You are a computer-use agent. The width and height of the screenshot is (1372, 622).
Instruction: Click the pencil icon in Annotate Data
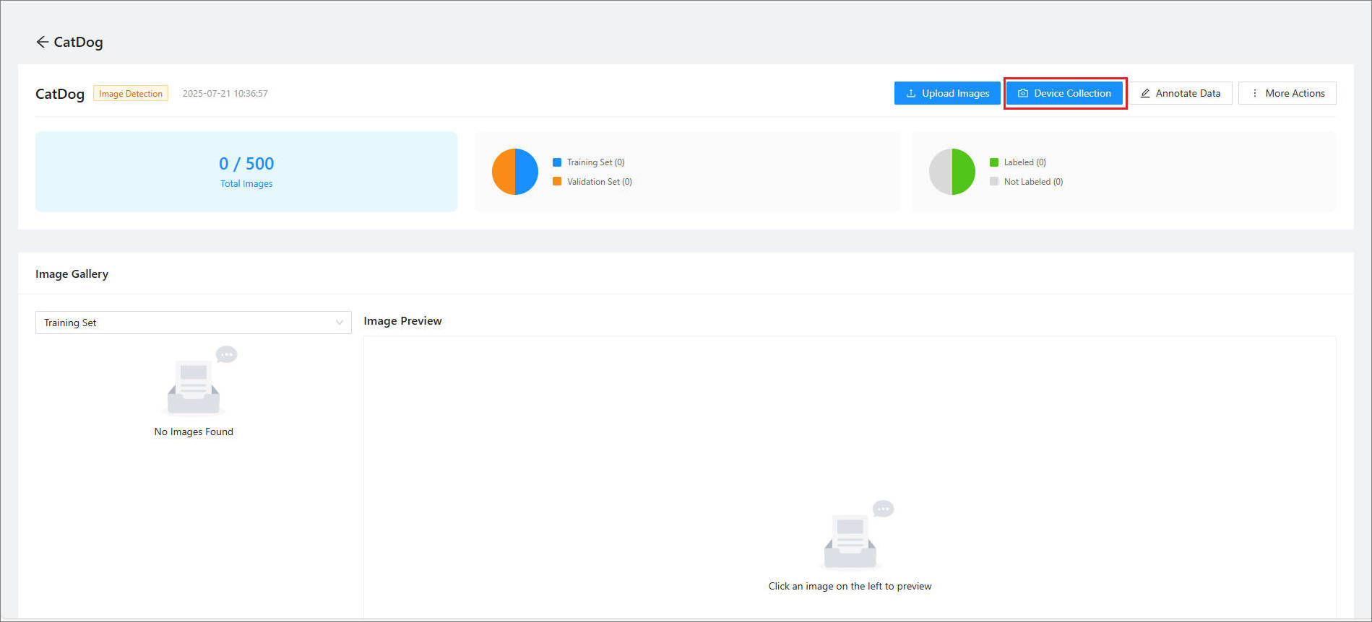pos(1145,93)
